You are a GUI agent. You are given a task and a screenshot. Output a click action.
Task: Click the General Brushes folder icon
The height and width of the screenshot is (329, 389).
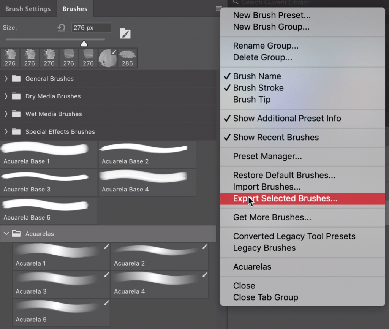point(16,79)
